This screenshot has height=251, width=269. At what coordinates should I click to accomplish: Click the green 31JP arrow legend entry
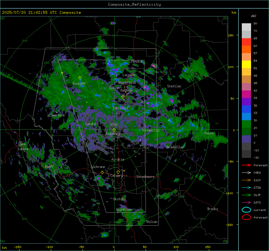pos(246,195)
